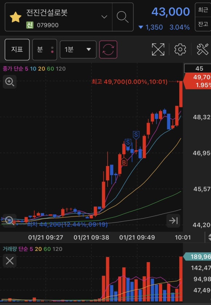This screenshot has width=211, height=305.
Task: Click the 1,350 price change value
Action: coord(154,27)
